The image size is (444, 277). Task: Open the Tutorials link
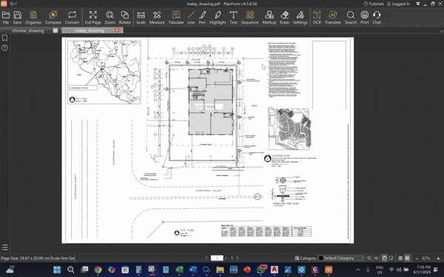pos(374,4)
